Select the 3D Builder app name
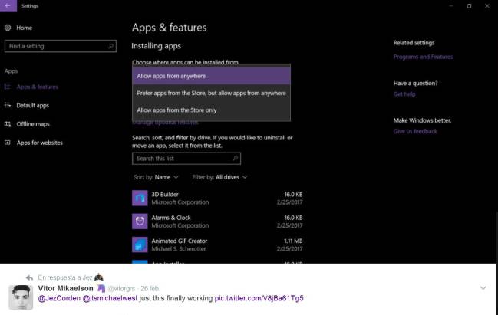The height and width of the screenshot is (315, 498). [165, 195]
